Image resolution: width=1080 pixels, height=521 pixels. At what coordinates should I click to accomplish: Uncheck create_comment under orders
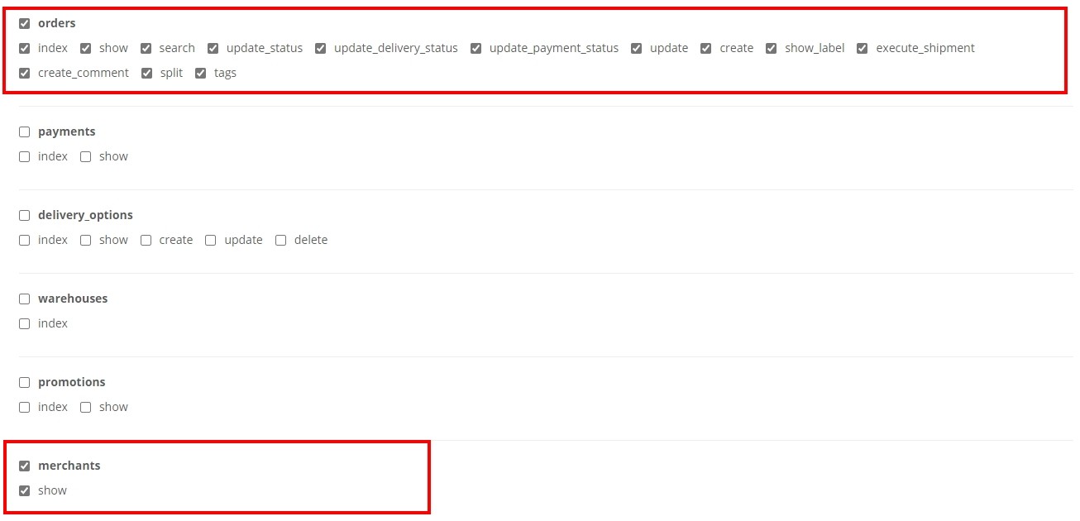(x=24, y=73)
